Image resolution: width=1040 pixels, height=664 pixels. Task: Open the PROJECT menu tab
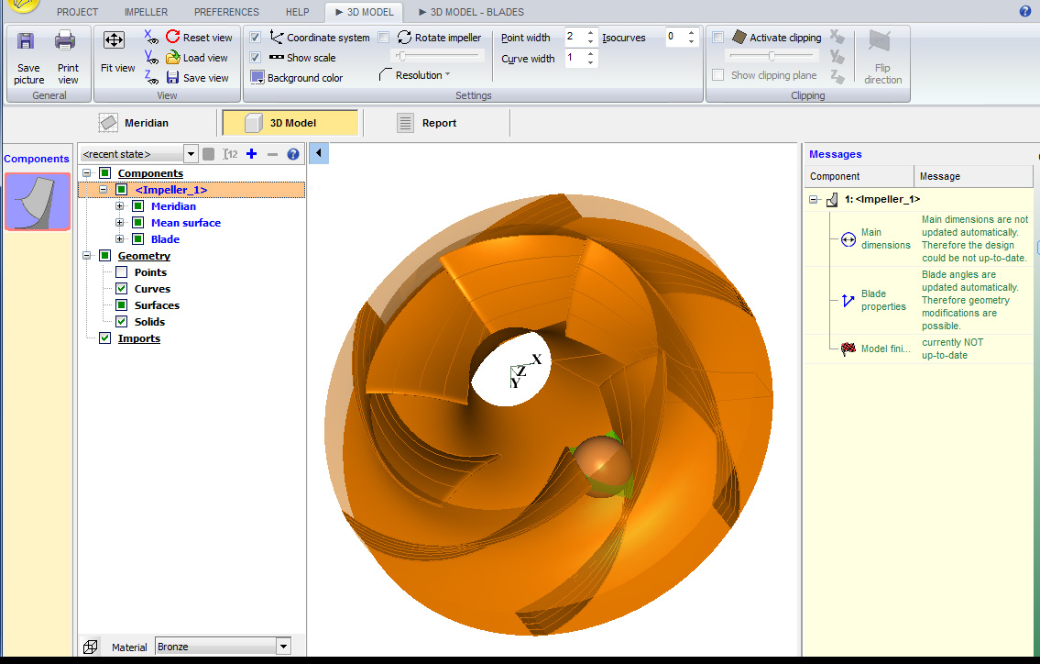click(x=78, y=12)
